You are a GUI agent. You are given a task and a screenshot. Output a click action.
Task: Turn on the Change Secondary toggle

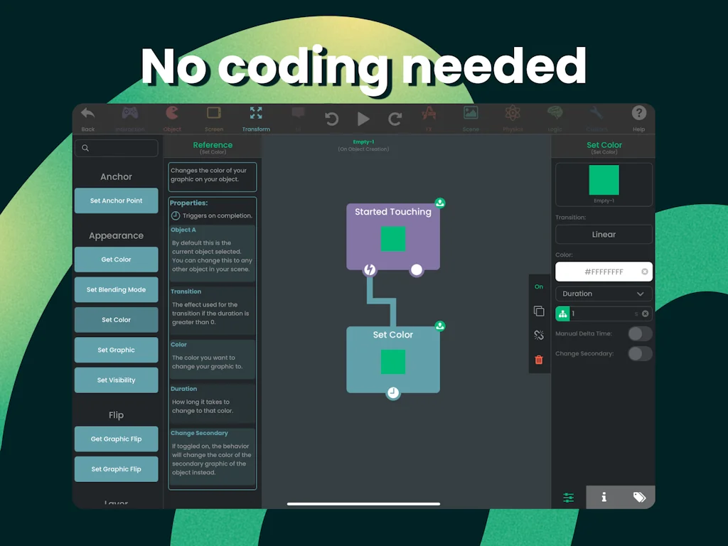click(639, 353)
